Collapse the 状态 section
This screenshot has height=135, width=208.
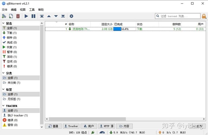tap(3, 23)
